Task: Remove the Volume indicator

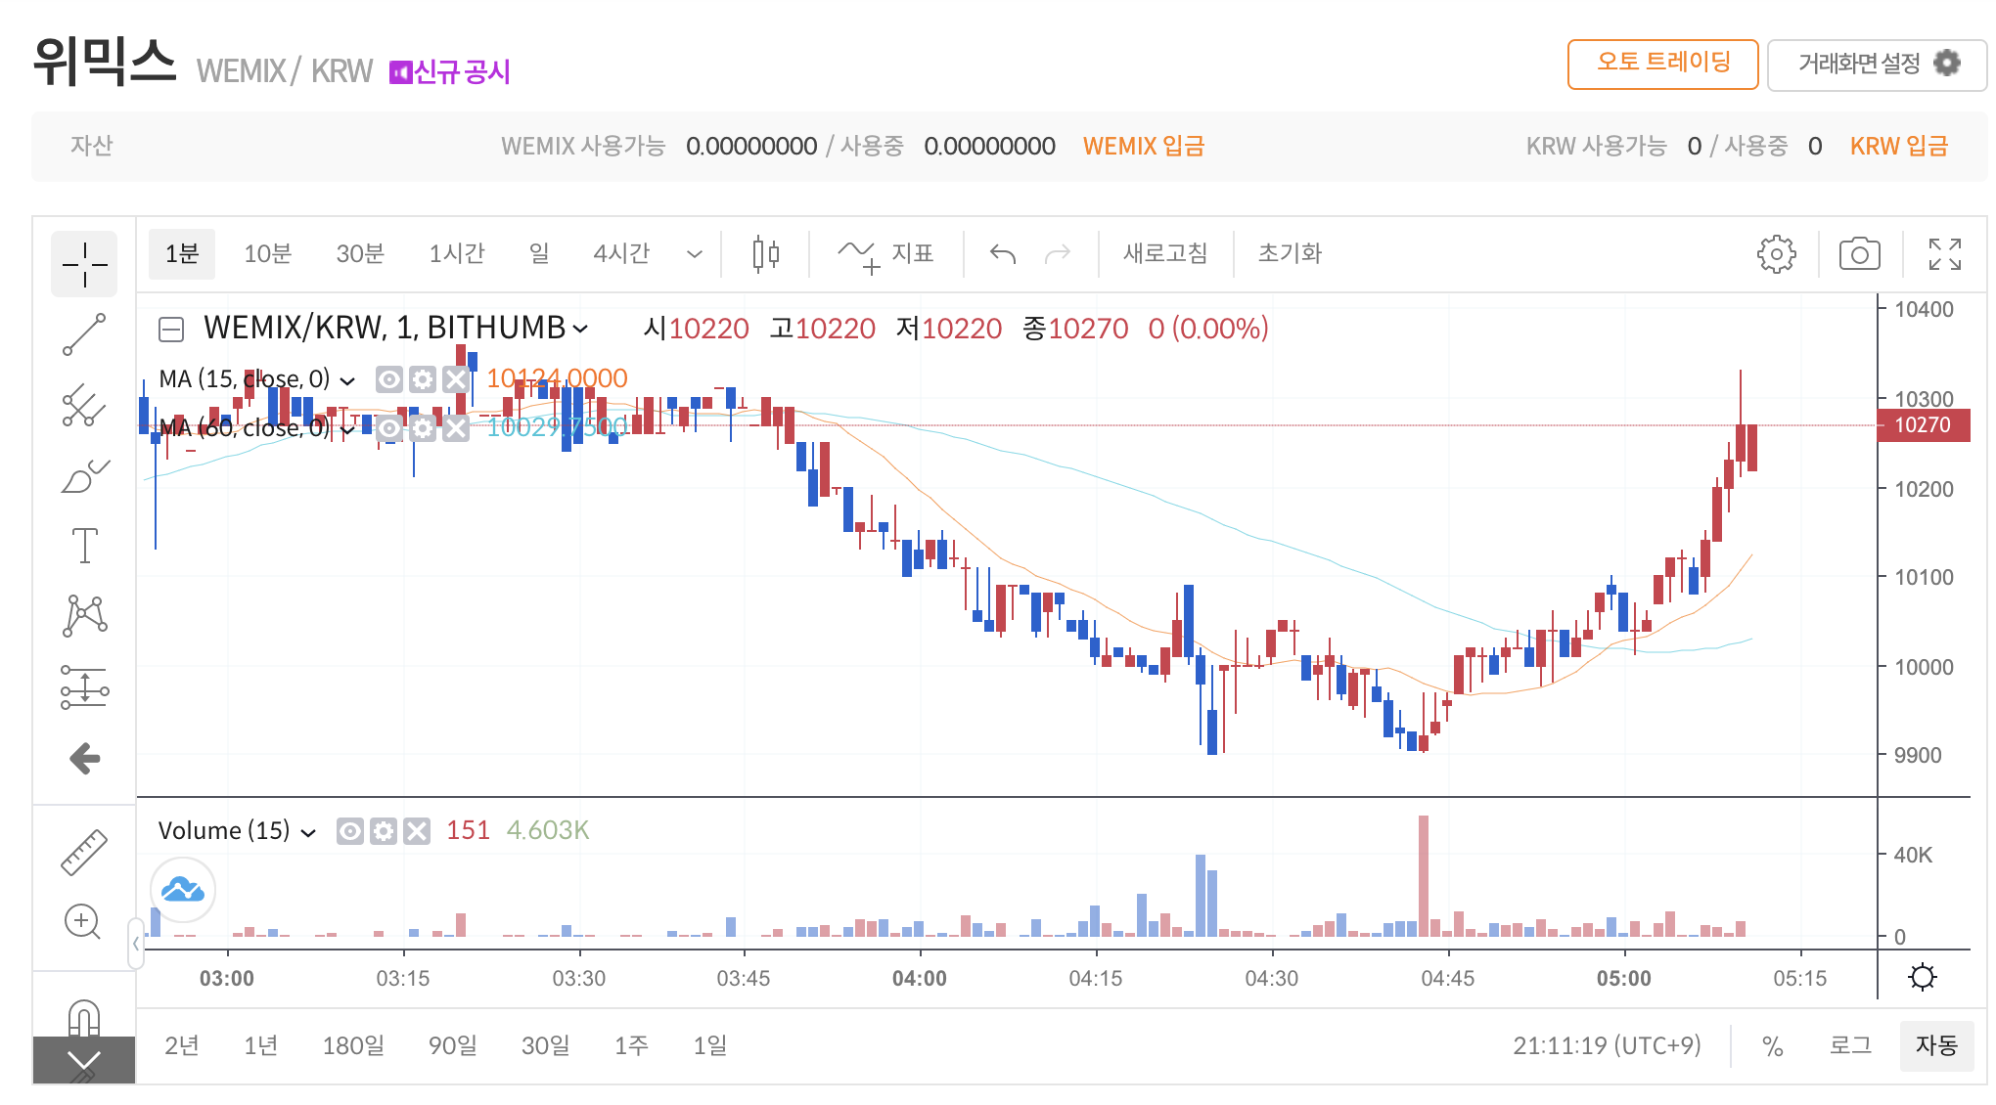Action: (417, 831)
